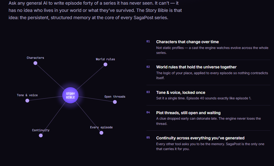Open 'Characters that change over time' heading
274x166 pixels.
tap(187, 42)
